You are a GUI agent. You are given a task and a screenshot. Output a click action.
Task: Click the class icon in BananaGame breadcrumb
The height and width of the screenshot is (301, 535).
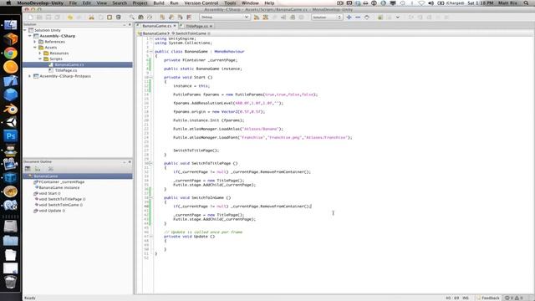(x=140, y=33)
